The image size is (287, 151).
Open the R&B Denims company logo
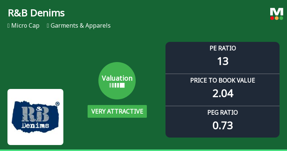35,117
